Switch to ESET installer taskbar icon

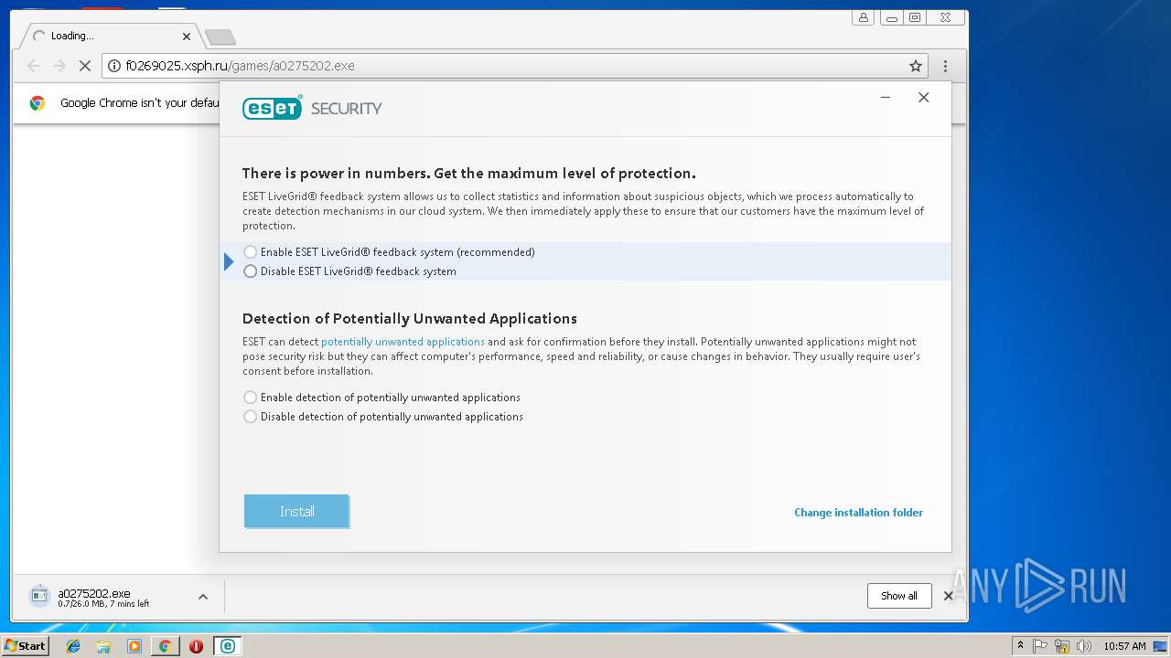(227, 646)
